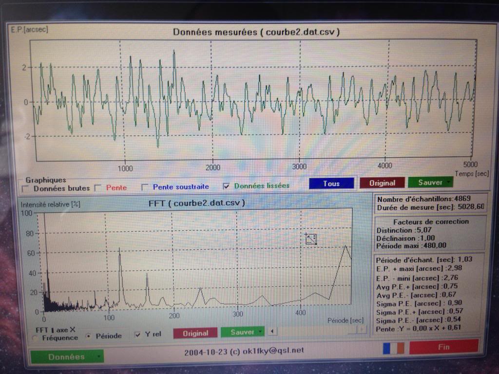This screenshot has height=374, width=499.
Task: Open the green Données dropdown arrow
Action: coord(98,356)
